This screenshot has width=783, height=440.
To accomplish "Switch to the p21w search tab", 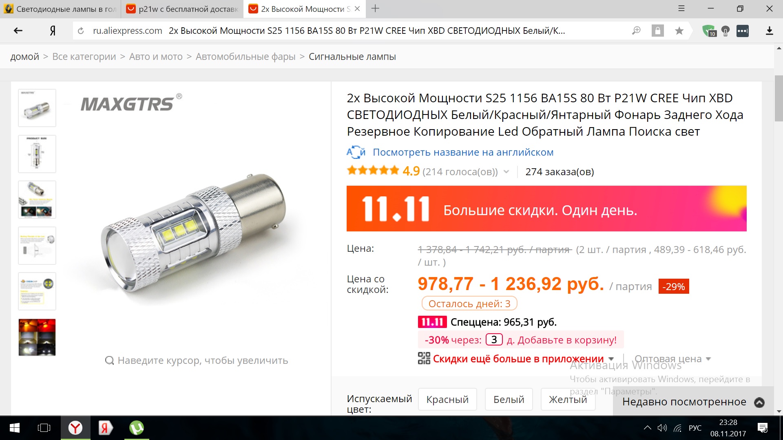I will (x=182, y=9).
